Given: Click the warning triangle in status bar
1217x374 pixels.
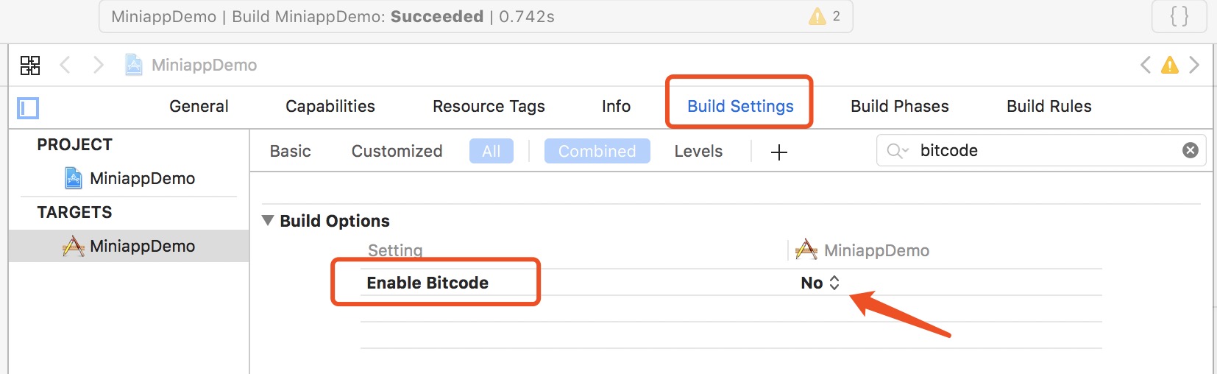Looking at the screenshot, I should tap(817, 17).
